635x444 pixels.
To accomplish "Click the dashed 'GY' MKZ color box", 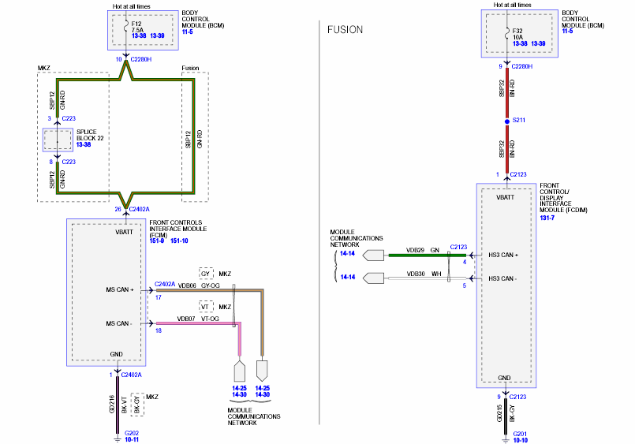I will [206, 274].
